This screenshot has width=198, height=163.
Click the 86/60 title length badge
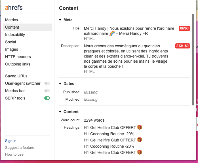coord(184,28)
